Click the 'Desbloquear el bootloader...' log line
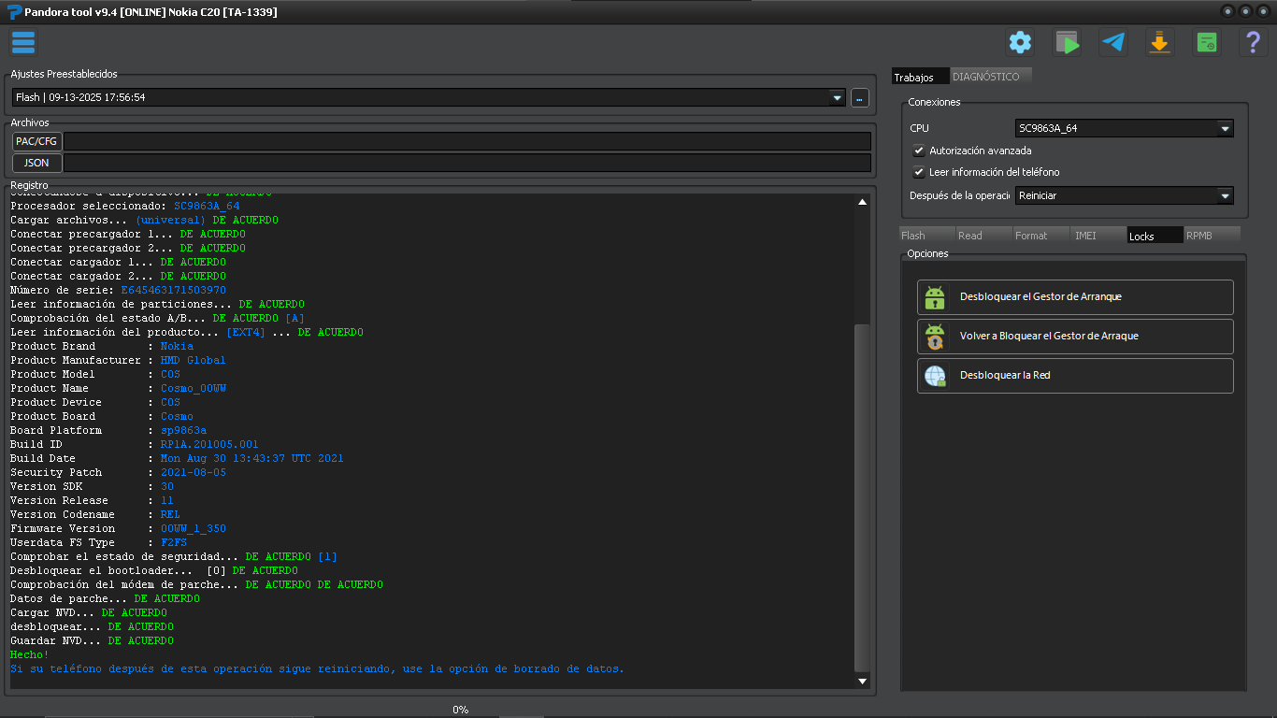The width and height of the screenshot is (1277, 718). [x=154, y=571]
